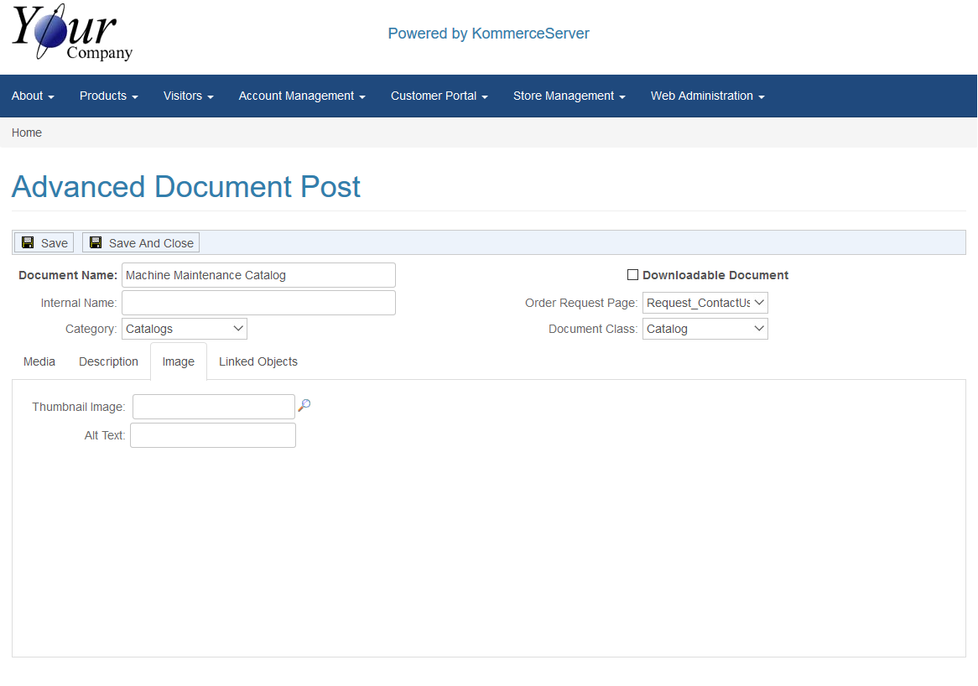Switch to the Description tab
978x686 pixels.
click(x=108, y=361)
